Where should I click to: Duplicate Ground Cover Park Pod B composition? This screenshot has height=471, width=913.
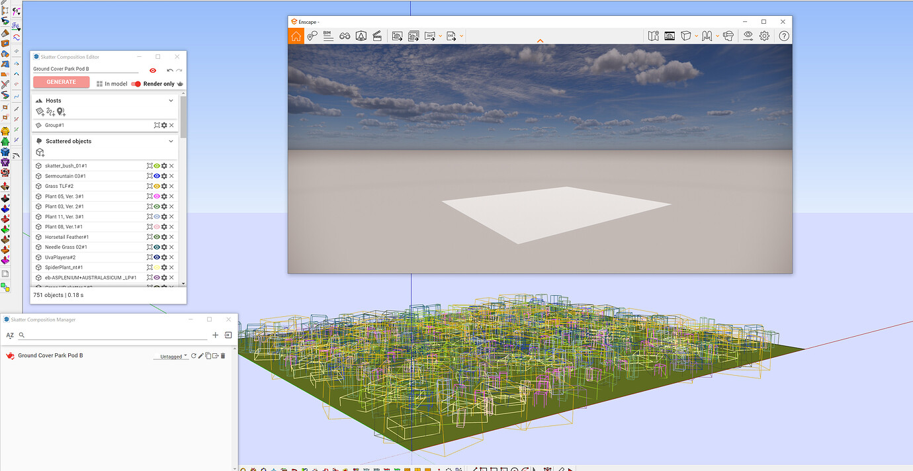[208, 356]
